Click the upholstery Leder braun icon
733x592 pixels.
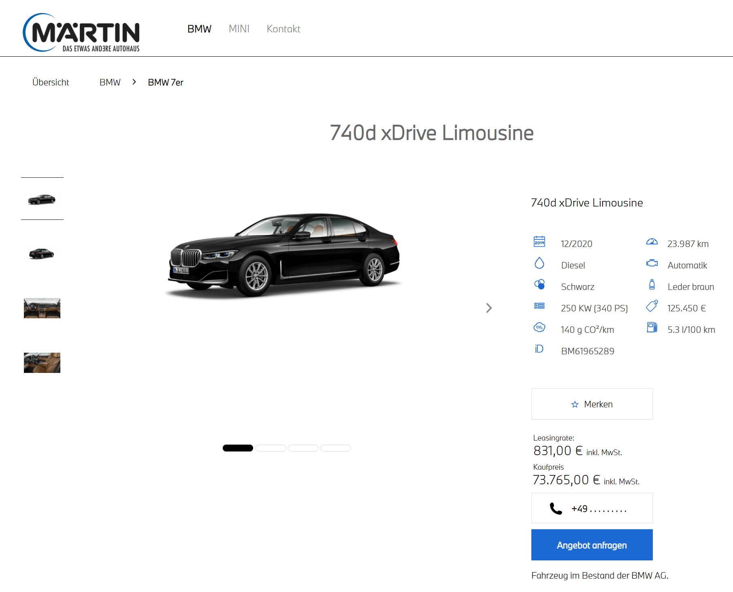(x=652, y=284)
